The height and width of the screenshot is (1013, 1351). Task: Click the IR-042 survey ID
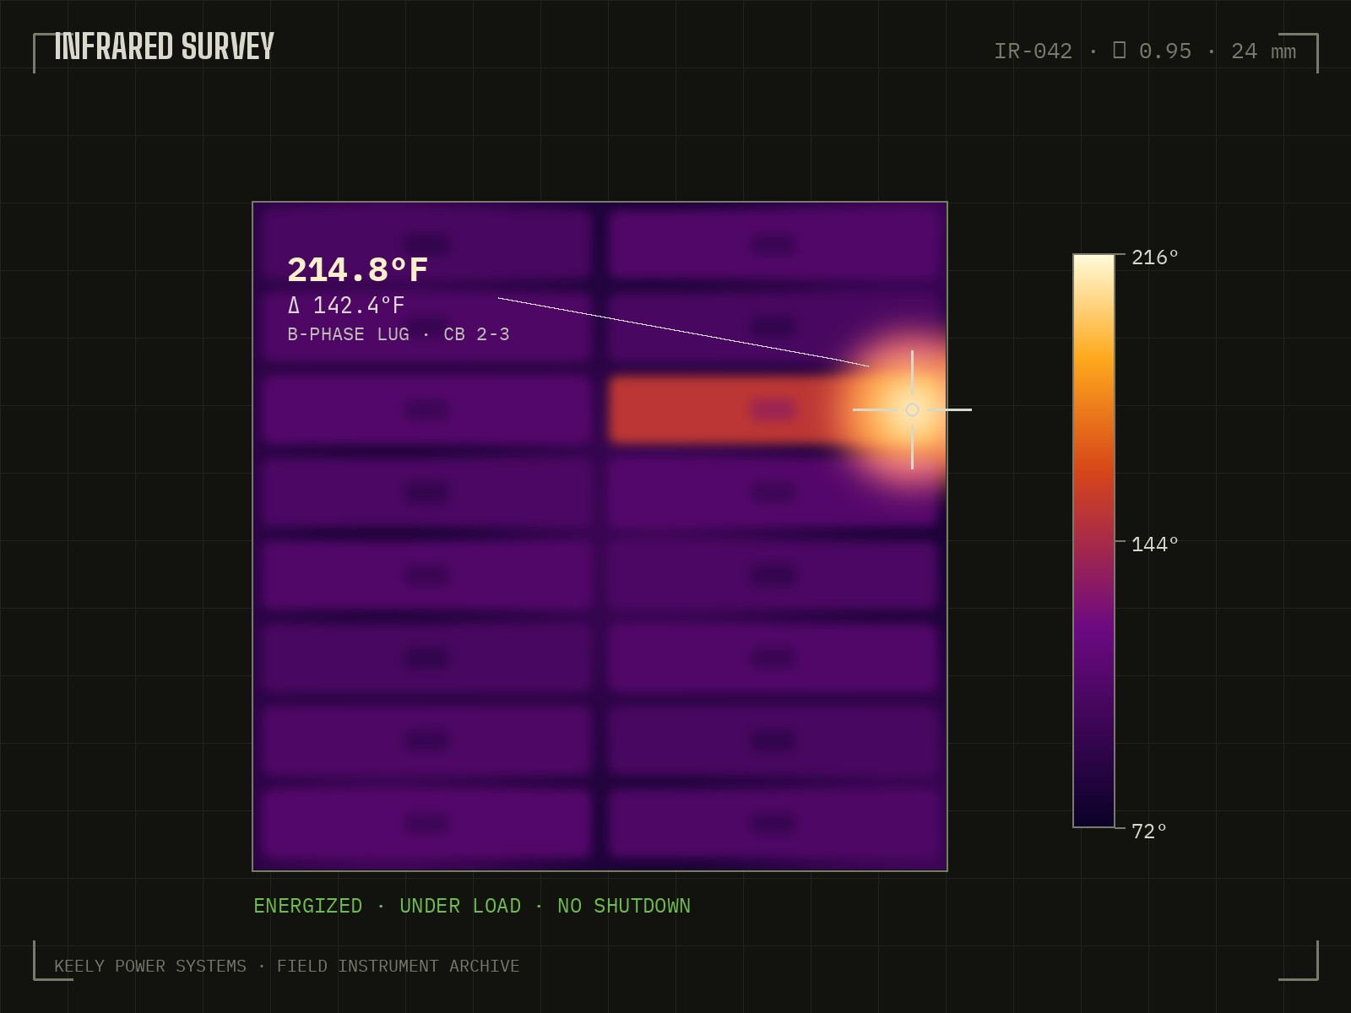click(x=1033, y=51)
